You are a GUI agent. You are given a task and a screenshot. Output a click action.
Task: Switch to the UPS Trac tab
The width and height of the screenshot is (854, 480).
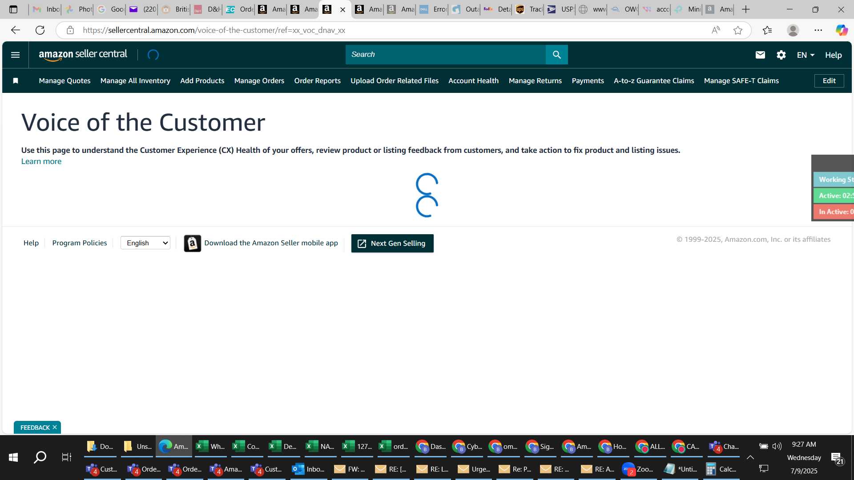pos(528,9)
